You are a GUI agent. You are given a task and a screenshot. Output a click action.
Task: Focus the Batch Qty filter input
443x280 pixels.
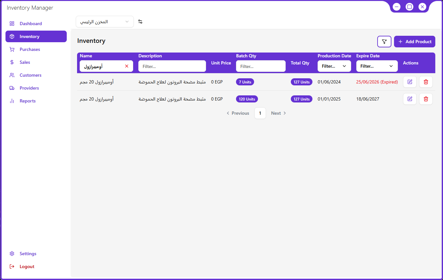[x=261, y=66]
